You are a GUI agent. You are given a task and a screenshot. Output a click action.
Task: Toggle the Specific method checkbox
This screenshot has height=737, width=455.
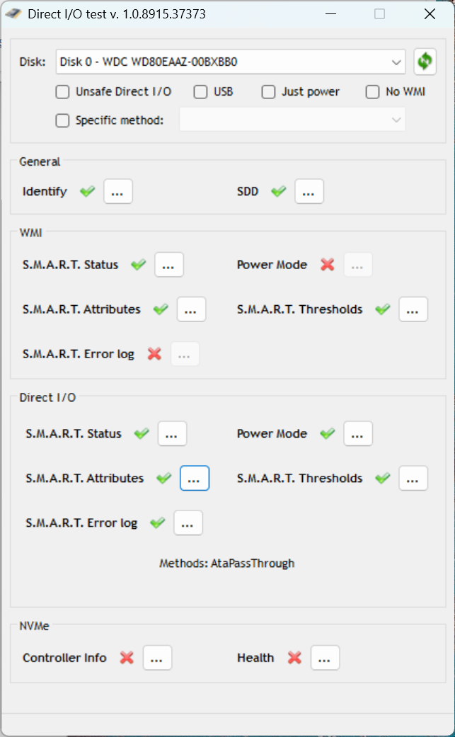click(x=62, y=120)
